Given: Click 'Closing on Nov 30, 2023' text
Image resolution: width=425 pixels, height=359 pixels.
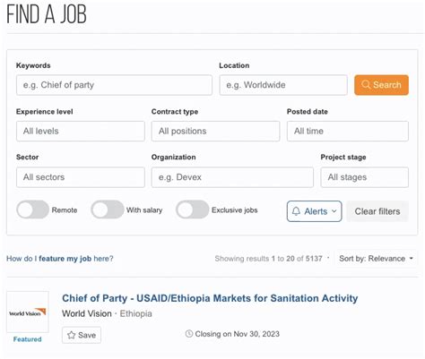Looking at the screenshot, I should tap(237, 334).
